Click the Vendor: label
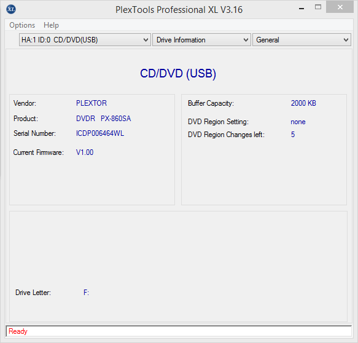 (25, 103)
